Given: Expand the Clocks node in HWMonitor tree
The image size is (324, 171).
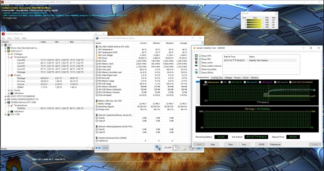Looking at the screenshot, I should point(9,90).
